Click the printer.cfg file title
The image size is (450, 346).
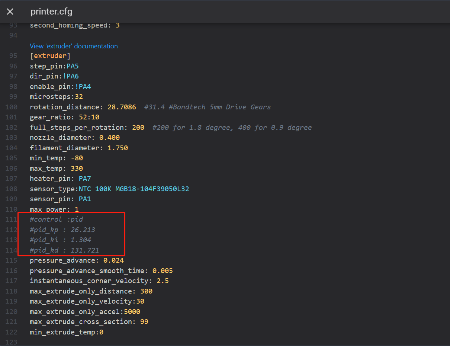pyautogui.click(x=51, y=12)
